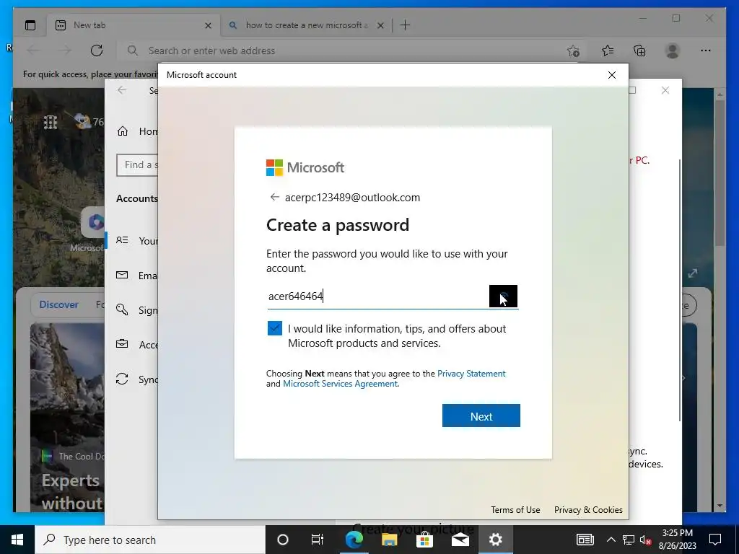Open Settings gear in taskbar
The height and width of the screenshot is (554, 739).
[495, 540]
